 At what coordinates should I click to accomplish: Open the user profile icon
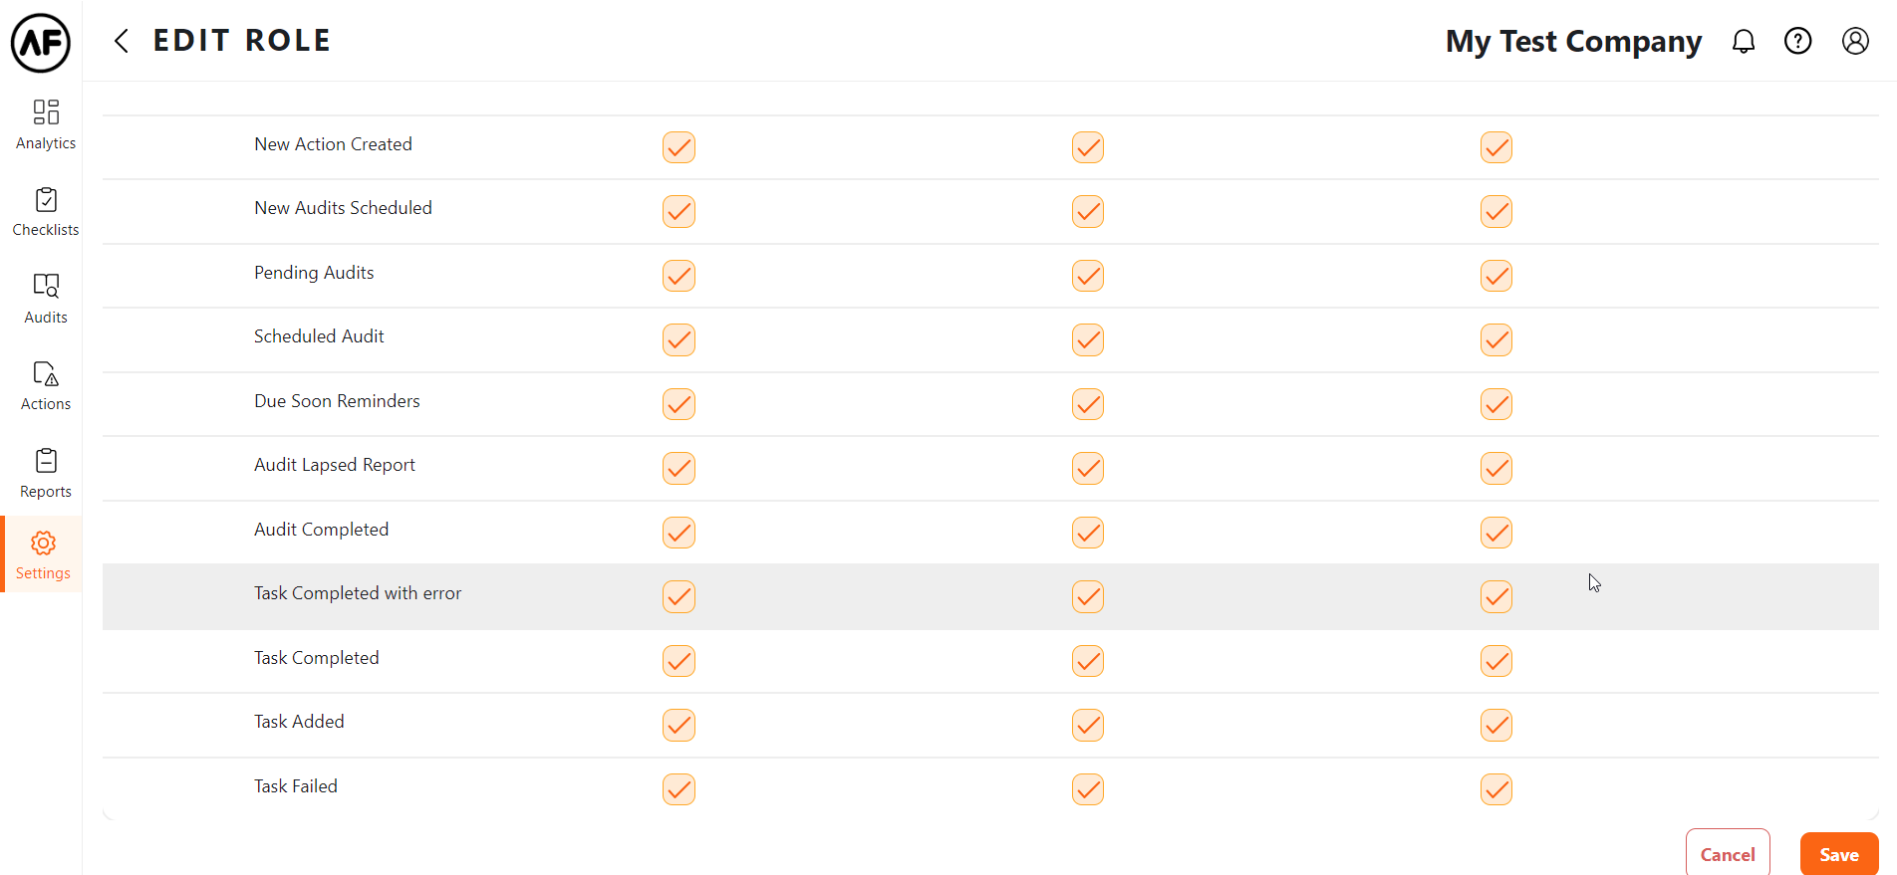point(1854,41)
